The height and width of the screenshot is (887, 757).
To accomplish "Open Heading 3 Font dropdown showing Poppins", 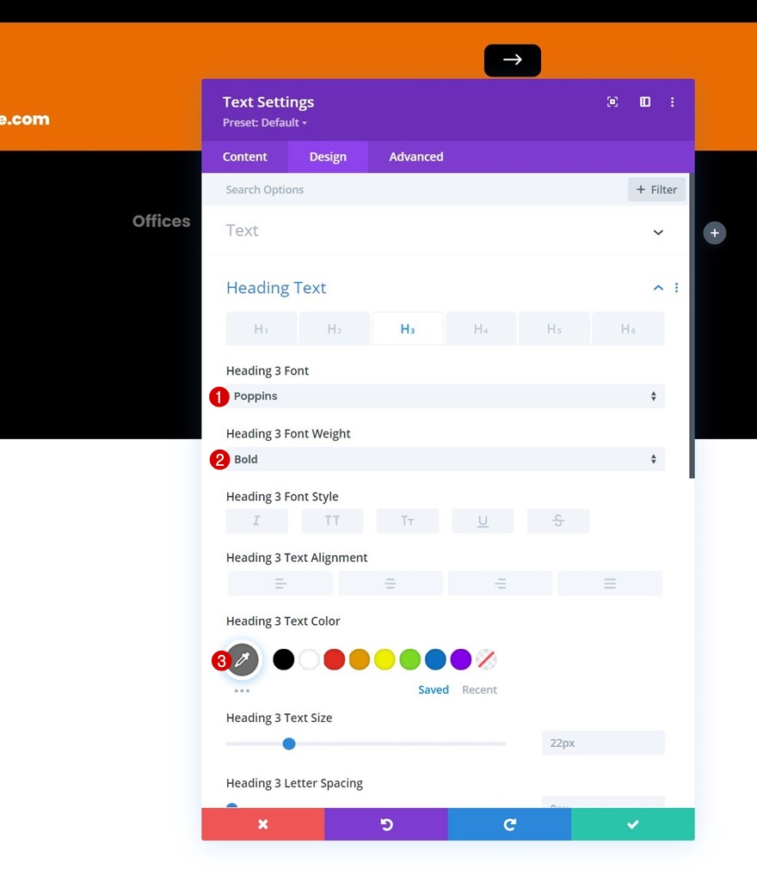I will pos(445,396).
